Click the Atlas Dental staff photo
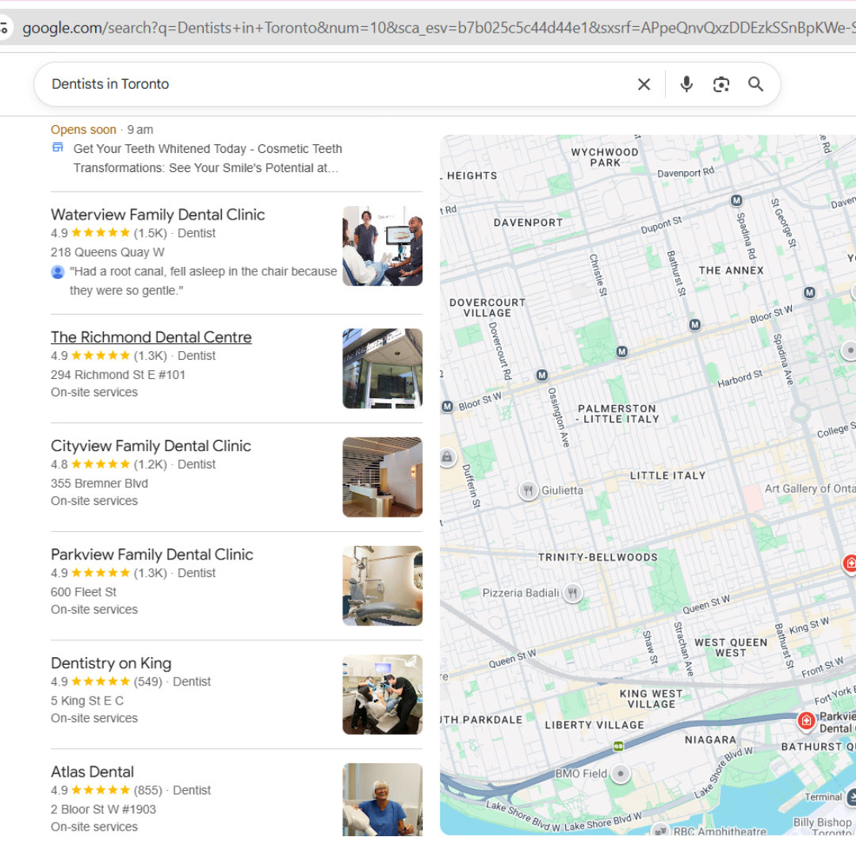The width and height of the screenshot is (856, 856). click(x=382, y=800)
